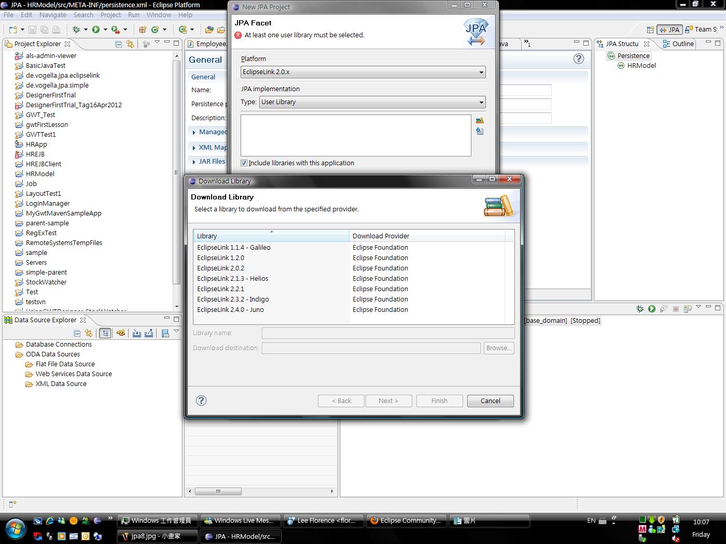
Task: Click the Debug bug icon in toolbar
Action: (76, 30)
